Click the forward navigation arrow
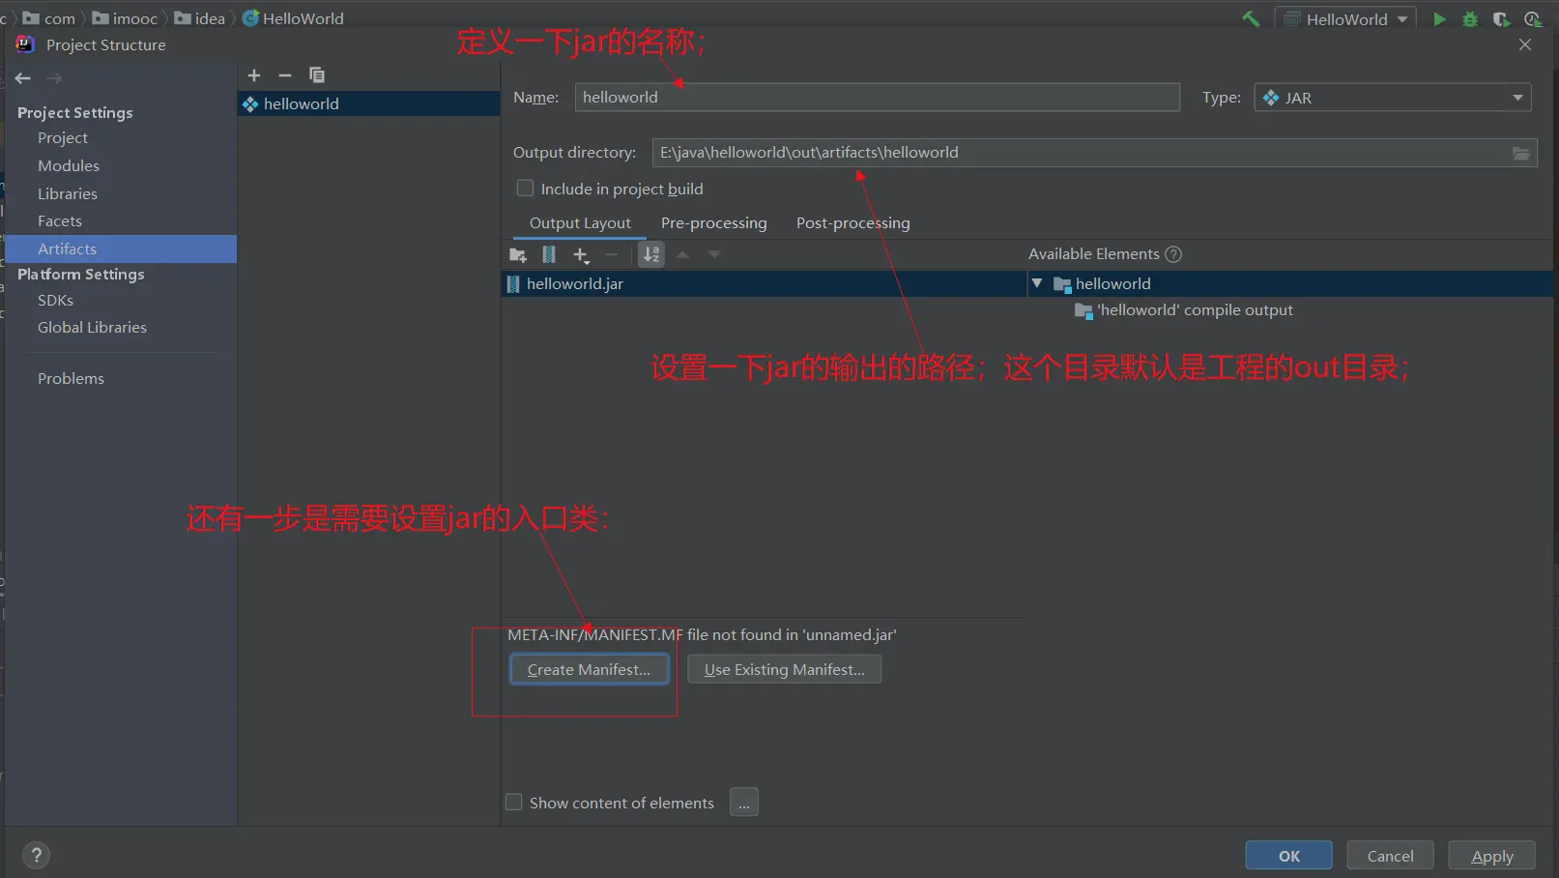The image size is (1559, 878). (54, 78)
